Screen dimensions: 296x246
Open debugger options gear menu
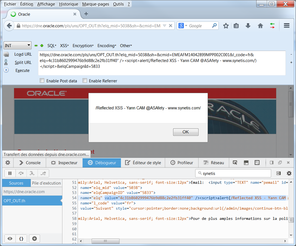click(x=289, y=173)
